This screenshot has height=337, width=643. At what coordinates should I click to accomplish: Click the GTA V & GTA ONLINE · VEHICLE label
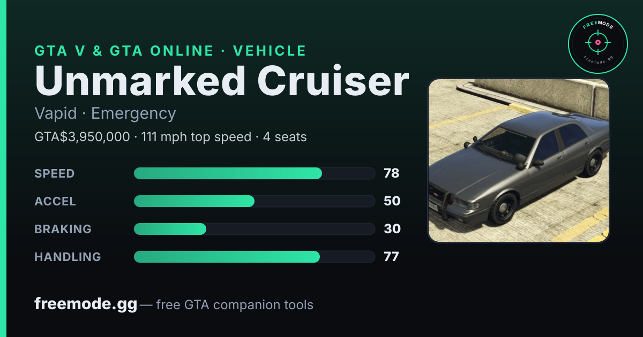click(x=170, y=51)
